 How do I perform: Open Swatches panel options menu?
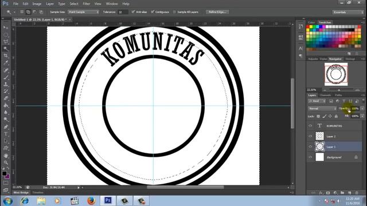point(362,22)
